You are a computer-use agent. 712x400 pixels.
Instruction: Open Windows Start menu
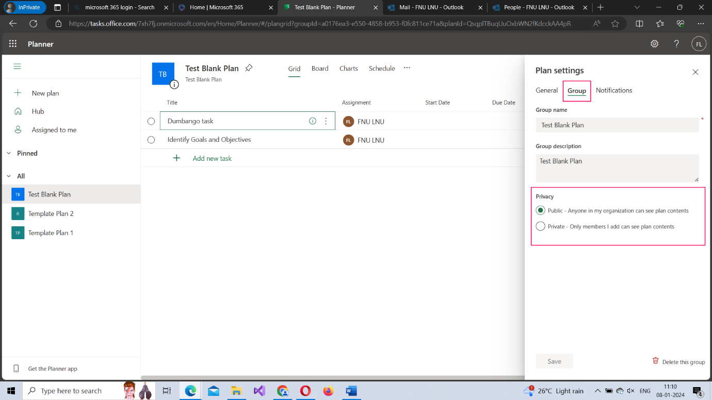11,391
